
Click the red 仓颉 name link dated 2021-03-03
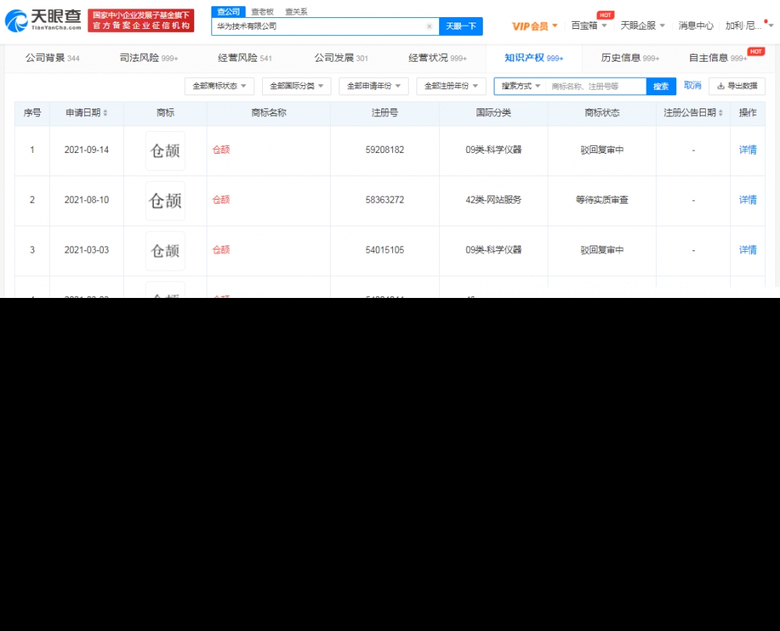[221, 250]
